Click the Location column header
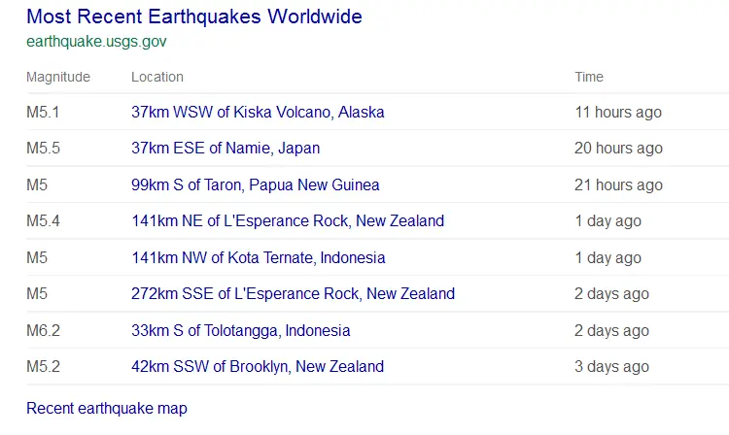729x435 pixels. 157,77
